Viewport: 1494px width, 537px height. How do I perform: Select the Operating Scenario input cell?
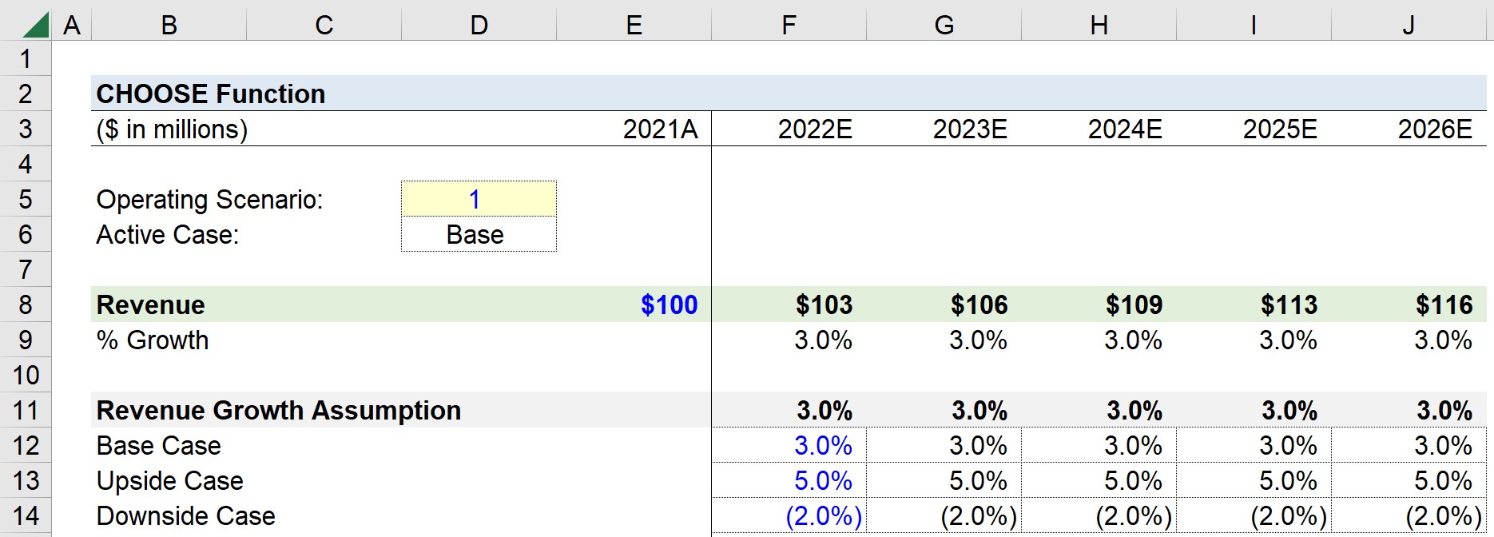pyautogui.click(x=479, y=199)
